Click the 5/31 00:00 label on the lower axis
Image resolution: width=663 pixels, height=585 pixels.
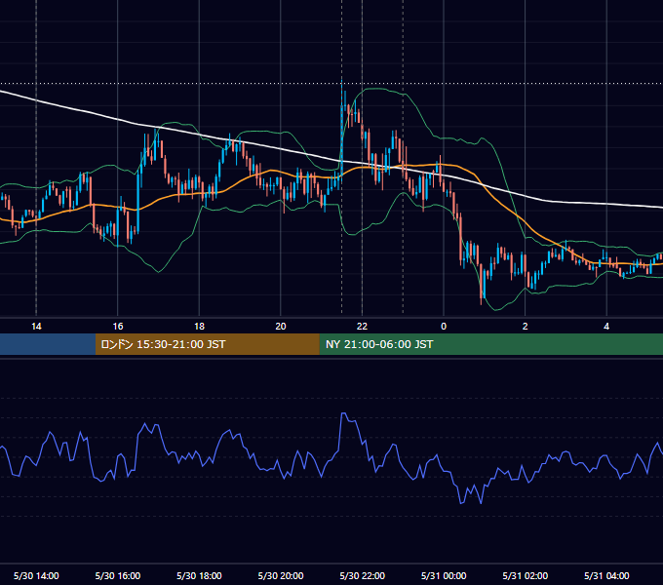click(x=444, y=575)
